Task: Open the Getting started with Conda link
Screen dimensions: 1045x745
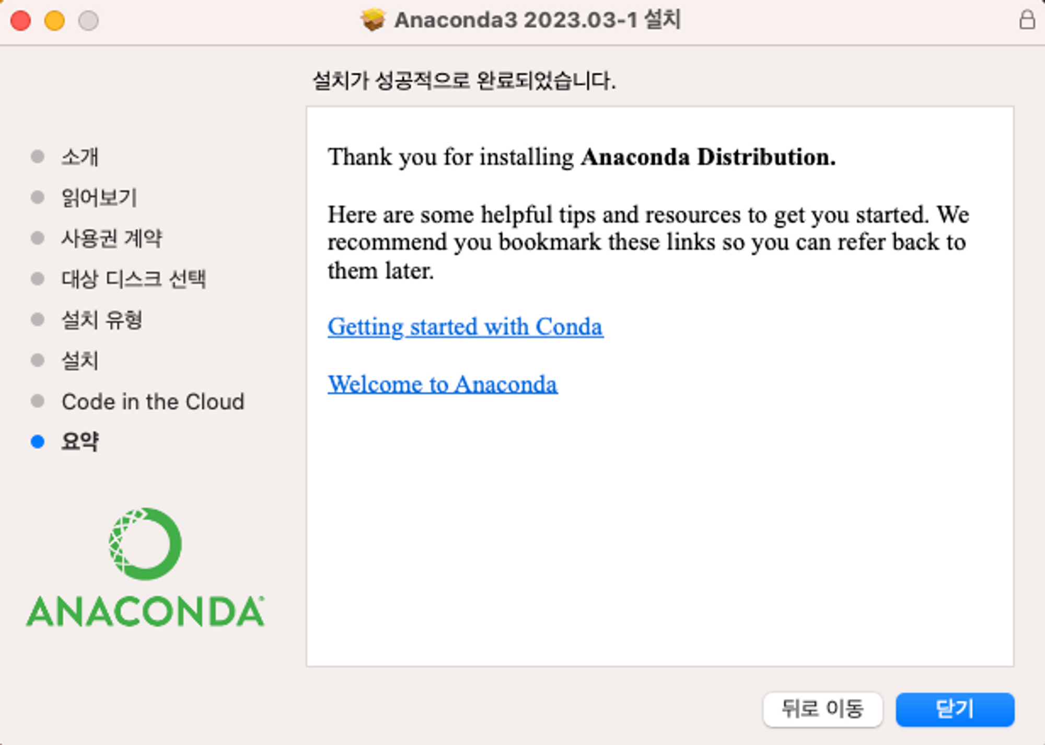Action: [465, 327]
